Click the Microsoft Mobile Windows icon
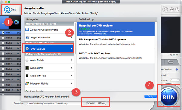 coord(27,83)
